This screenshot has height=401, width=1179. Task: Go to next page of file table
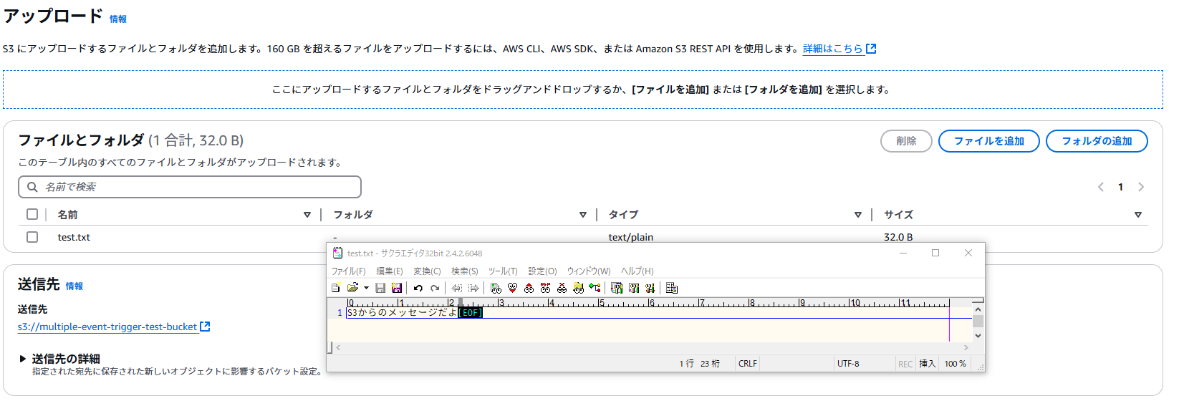click(x=1141, y=187)
